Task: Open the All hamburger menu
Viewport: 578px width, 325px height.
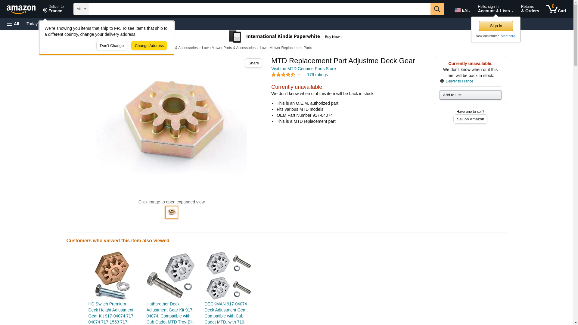Action: 13,24
